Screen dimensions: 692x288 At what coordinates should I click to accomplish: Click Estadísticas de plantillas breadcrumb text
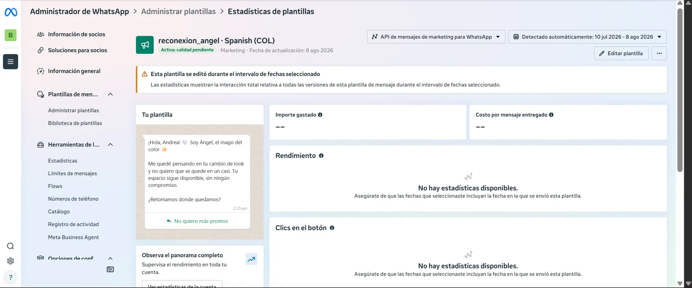pyautogui.click(x=271, y=12)
